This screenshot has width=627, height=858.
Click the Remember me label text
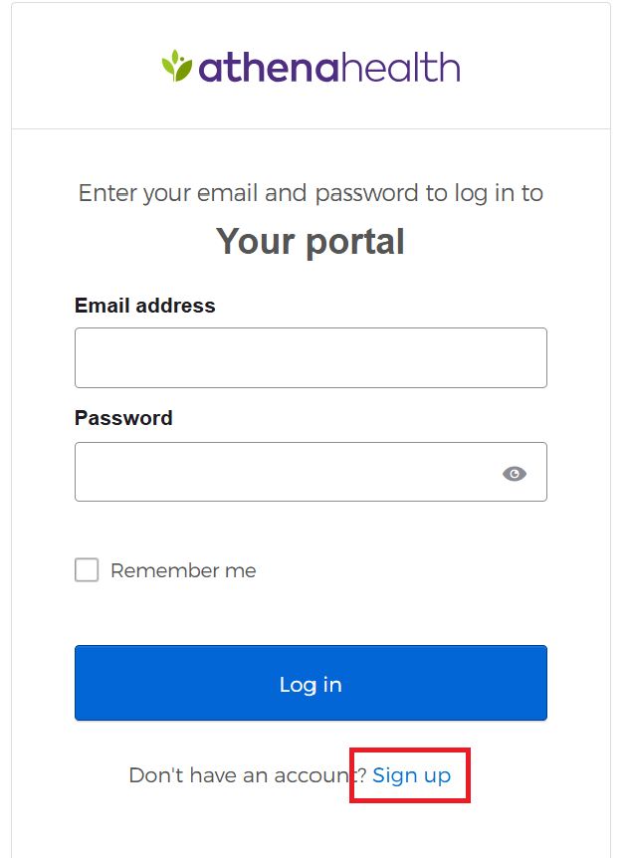point(183,570)
